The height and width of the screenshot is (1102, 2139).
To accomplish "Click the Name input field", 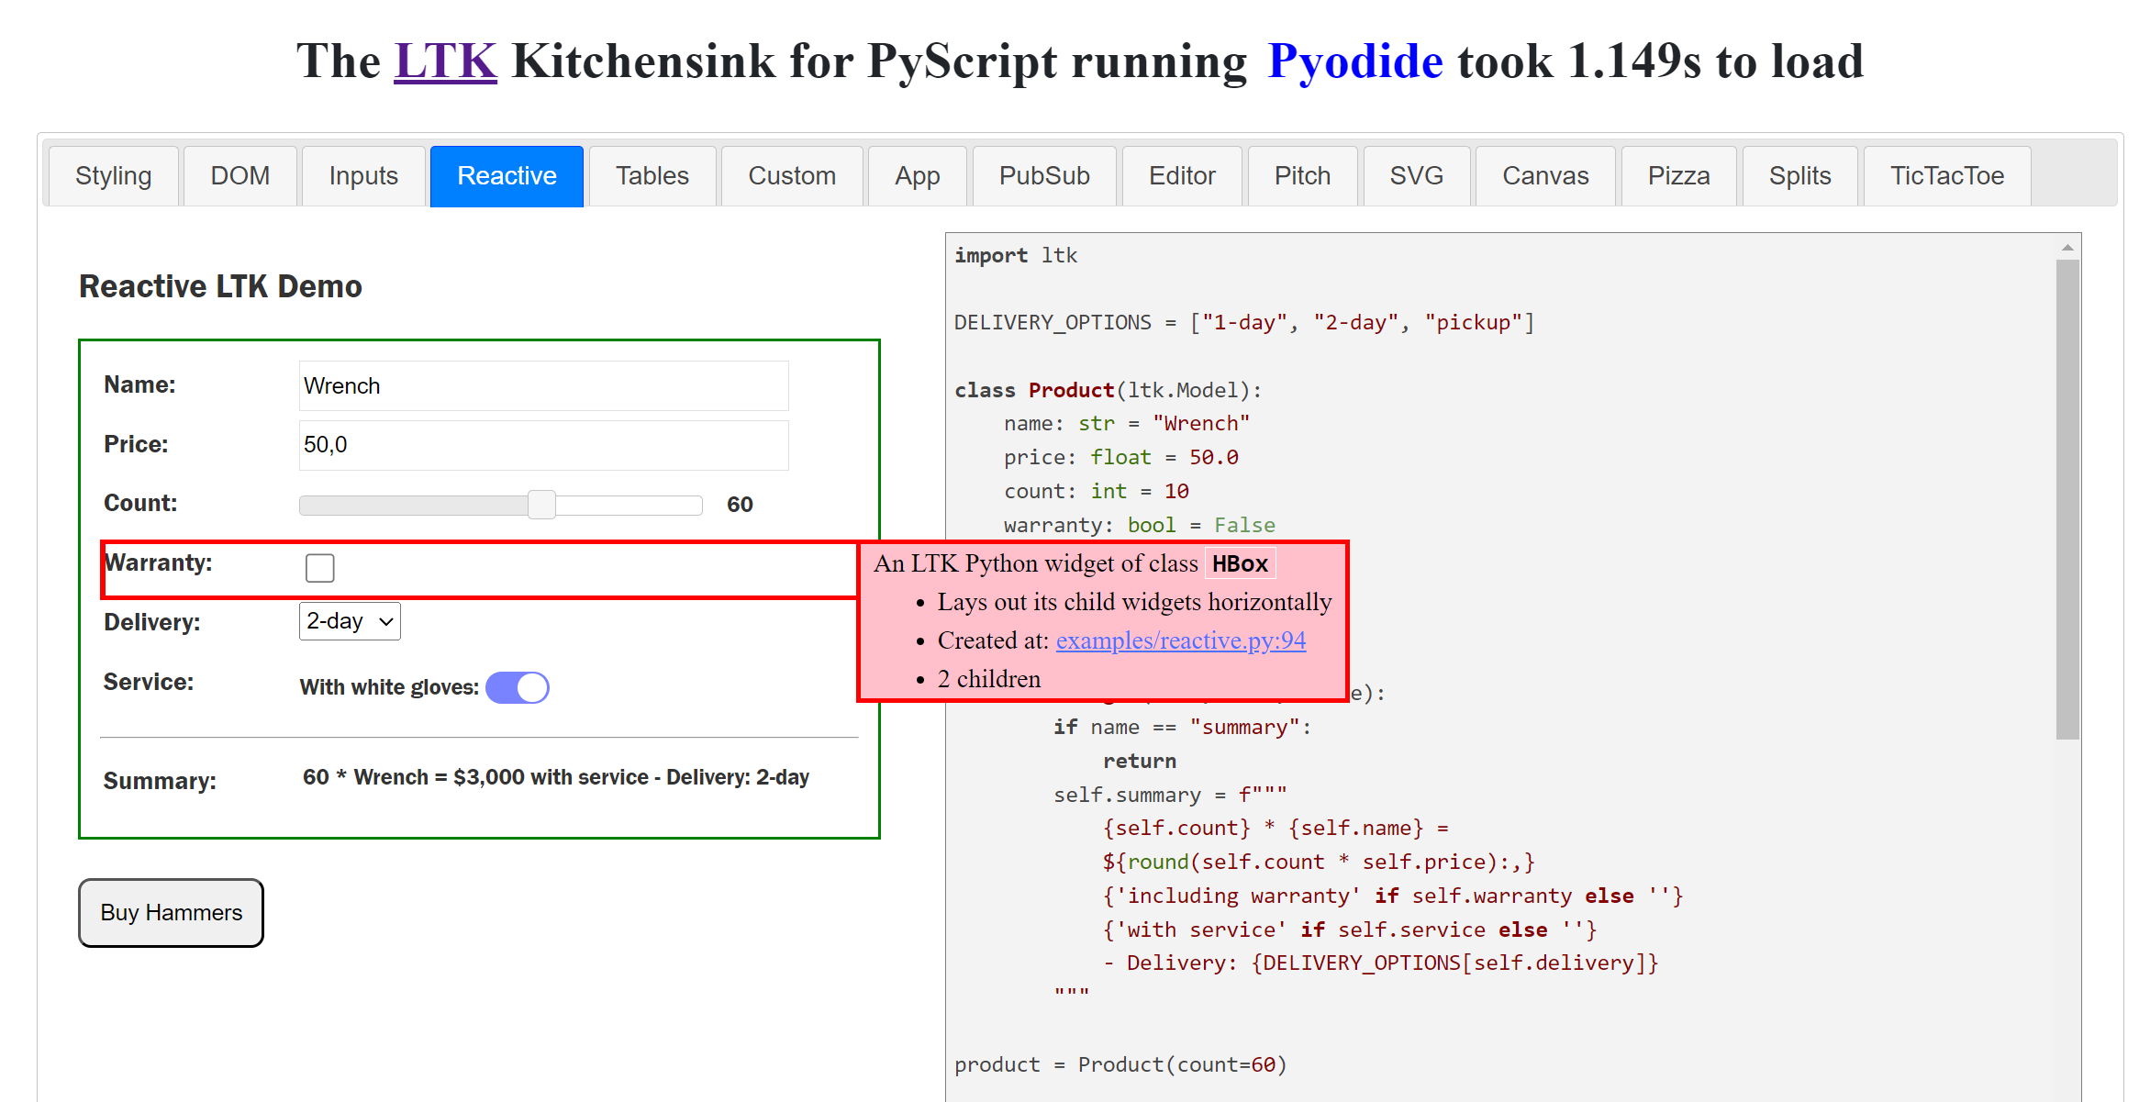I will (543, 385).
